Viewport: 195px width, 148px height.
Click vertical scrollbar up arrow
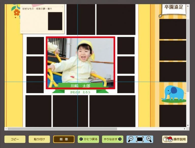[188, 6]
